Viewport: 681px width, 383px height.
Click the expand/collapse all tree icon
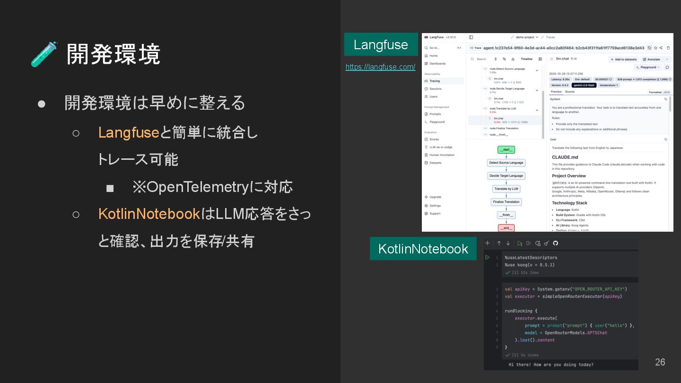pyautogui.click(x=496, y=59)
